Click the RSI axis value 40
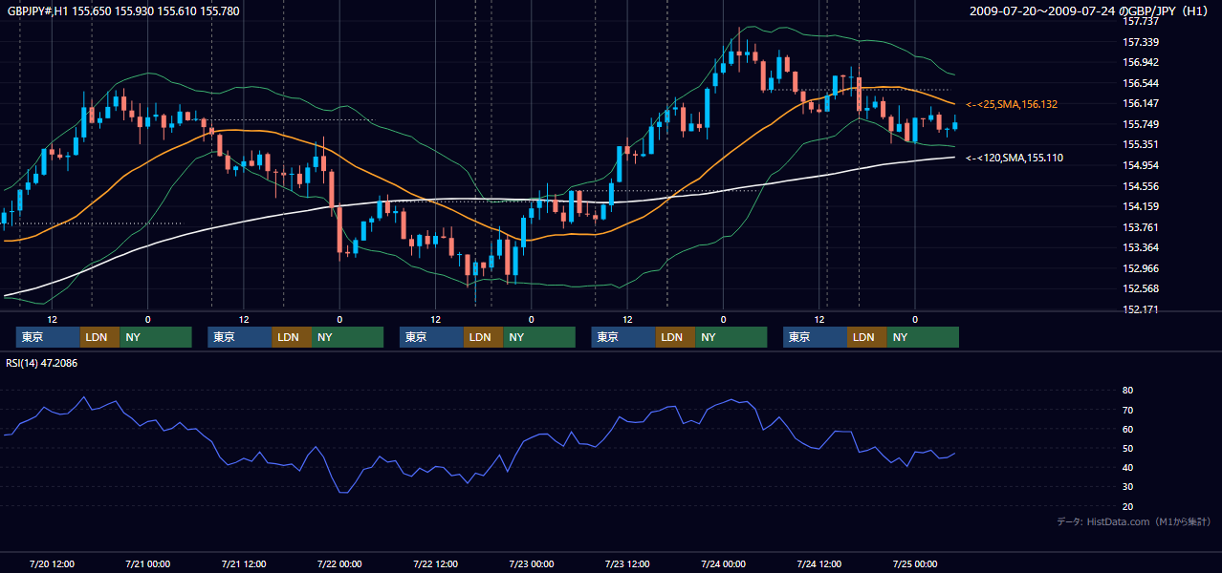Viewport: 1222px width, 573px height. (1128, 467)
